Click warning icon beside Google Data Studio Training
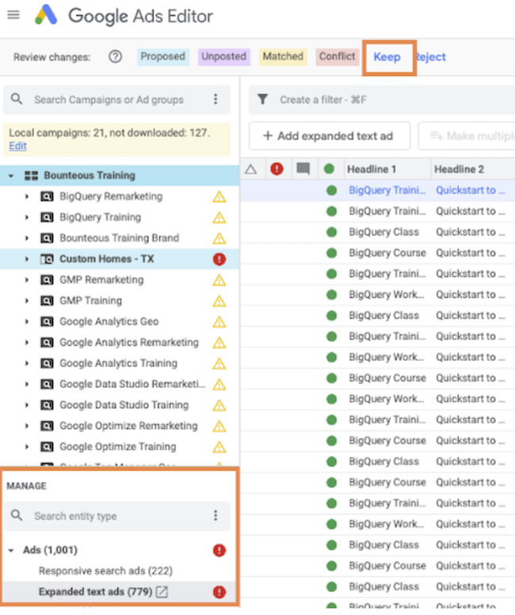 click(x=219, y=405)
